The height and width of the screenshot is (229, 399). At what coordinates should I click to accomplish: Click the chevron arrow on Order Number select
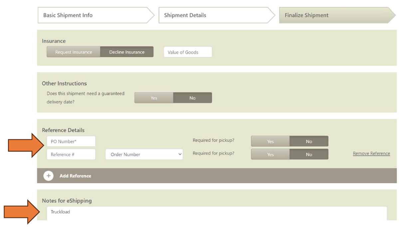pyautogui.click(x=180, y=154)
